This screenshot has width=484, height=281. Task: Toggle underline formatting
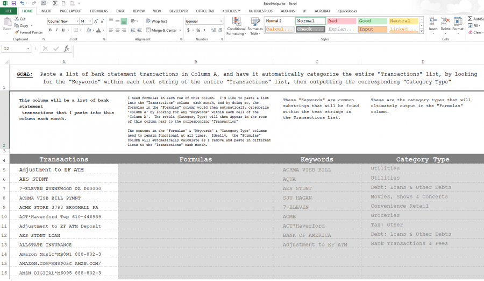coord(63,30)
